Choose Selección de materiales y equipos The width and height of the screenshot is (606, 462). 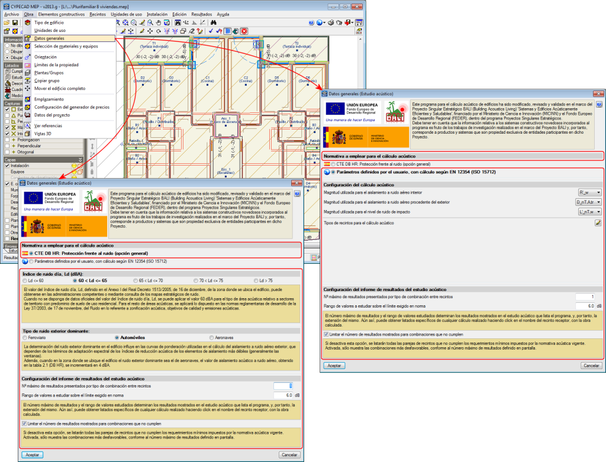click(x=66, y=46)
